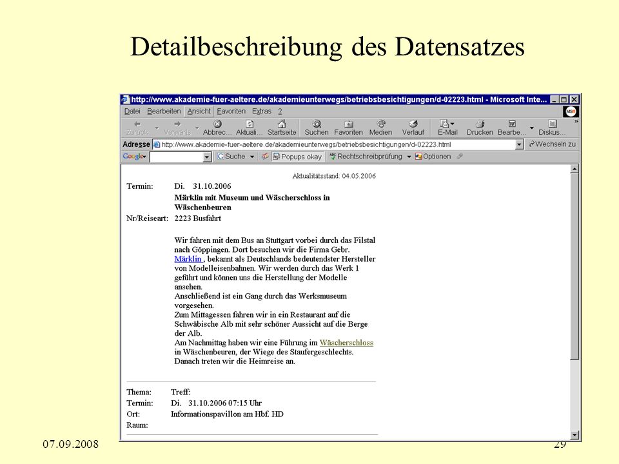
Task: Open the dropdown arrow beside Bearbeiten toolbar button
Action: pyautogui.click(x=532, y=128)
